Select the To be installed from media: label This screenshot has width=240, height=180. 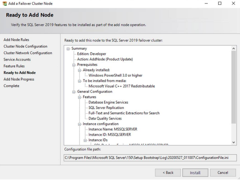click(x=105, y=81)
